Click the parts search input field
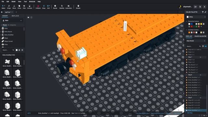Viewport: 208px width, 117px height. pyautogui.click(x=7, y=50)
